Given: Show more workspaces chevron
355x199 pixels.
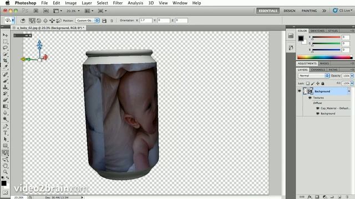Looking at the screenshot, I should coord(324,11).
